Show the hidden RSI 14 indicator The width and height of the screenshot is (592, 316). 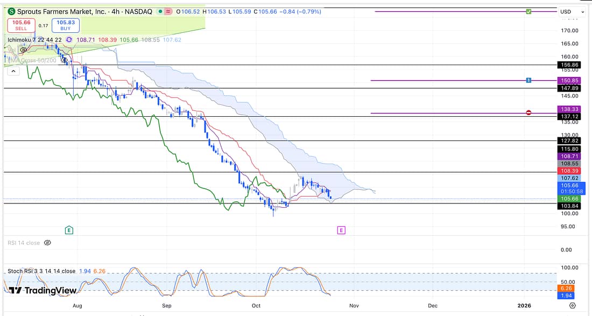(x=47, y=243)
